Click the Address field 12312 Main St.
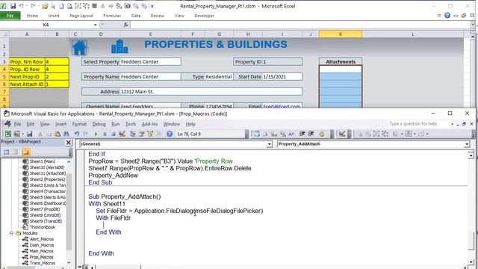 211,91
